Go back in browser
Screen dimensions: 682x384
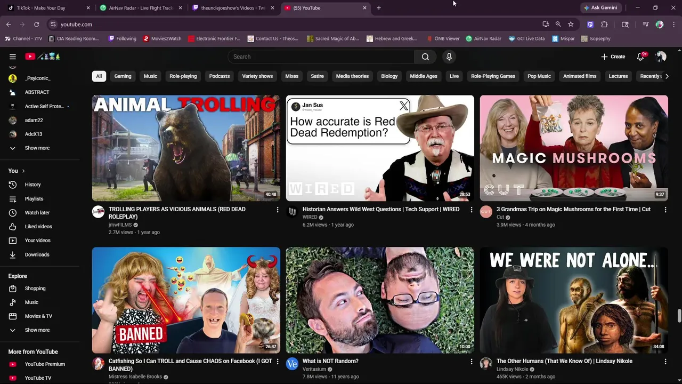9,25
